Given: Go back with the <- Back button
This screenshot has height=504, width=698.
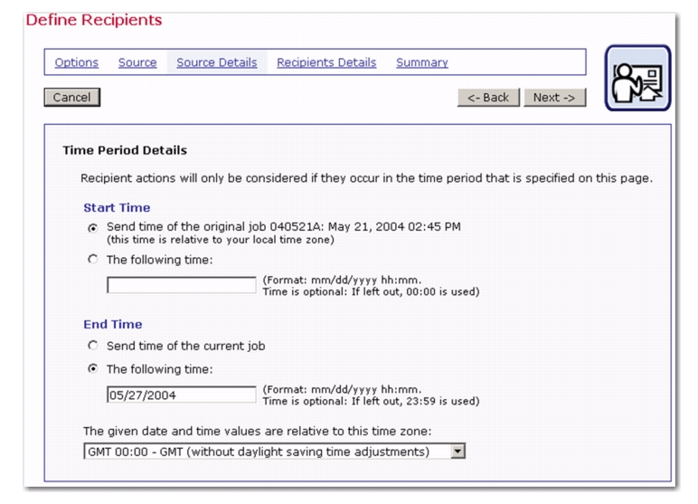Looking at the screenshot, I should point(488,97).
